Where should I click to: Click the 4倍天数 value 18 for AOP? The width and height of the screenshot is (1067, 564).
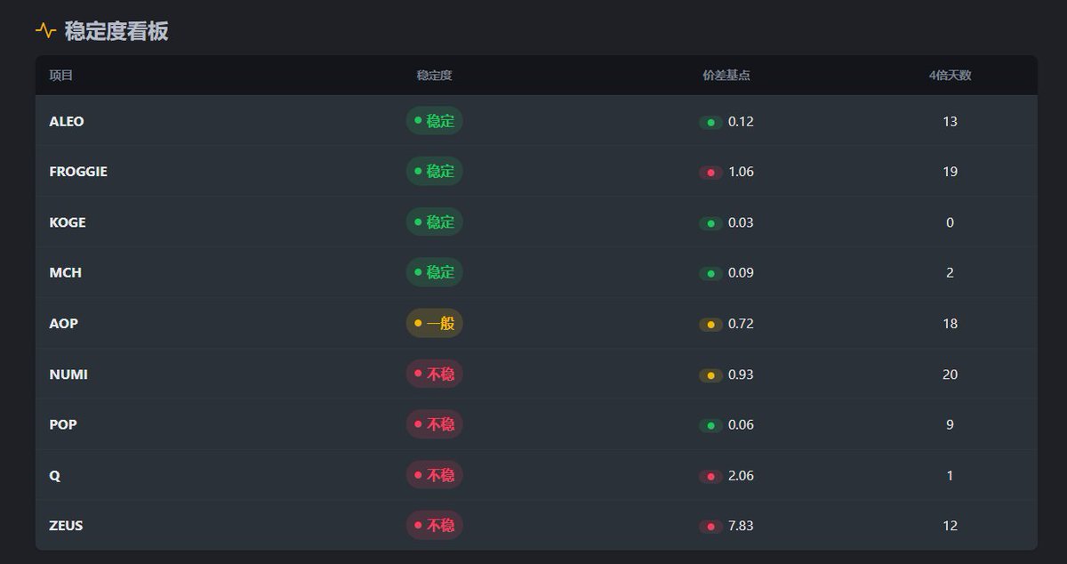click(950, 324)
